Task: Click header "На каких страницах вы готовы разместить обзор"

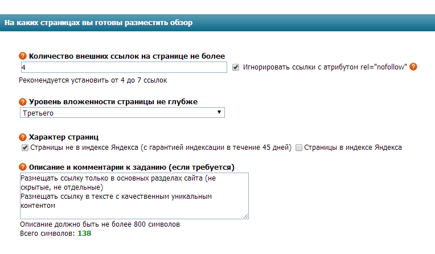Action: (x=99, y=23)
